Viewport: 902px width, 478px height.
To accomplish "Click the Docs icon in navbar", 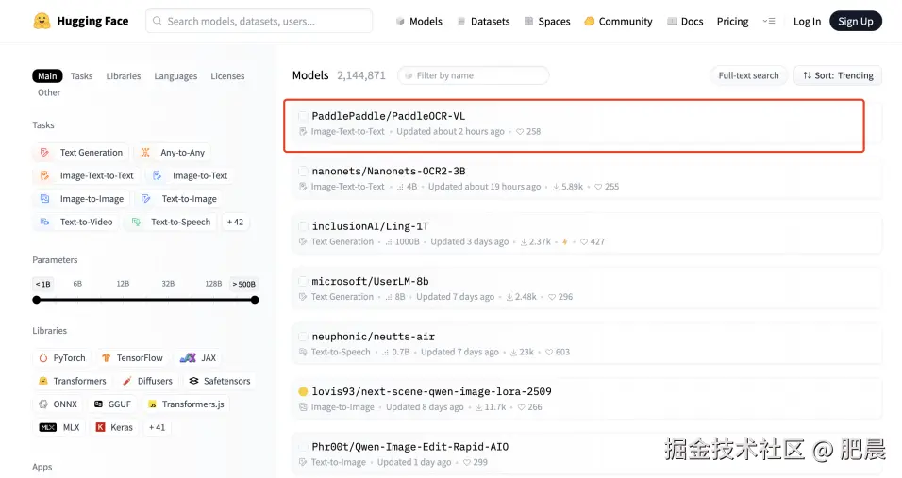I will tap(672, 22).
